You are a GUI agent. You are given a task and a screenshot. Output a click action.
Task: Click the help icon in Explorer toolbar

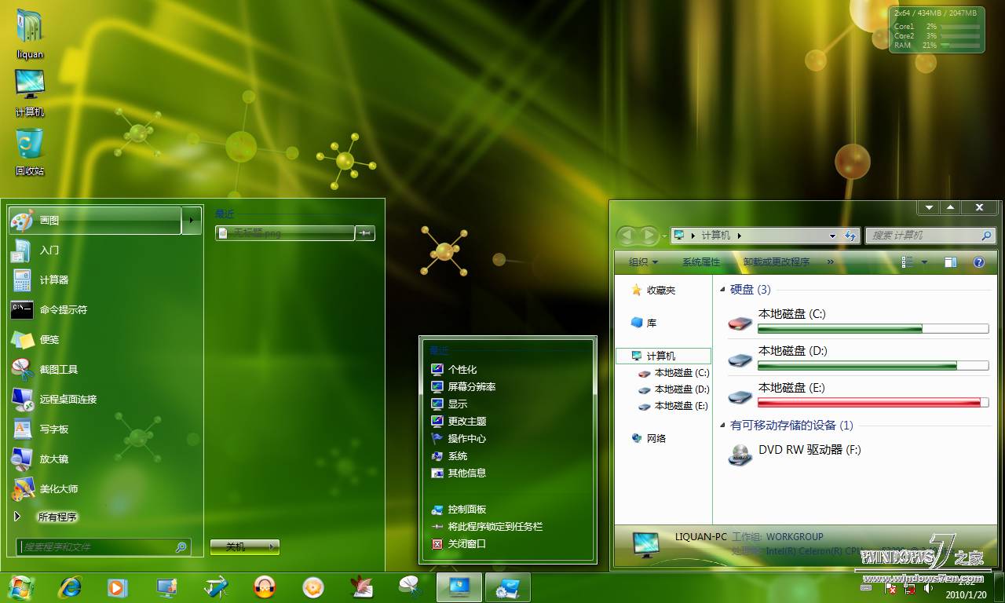[979, 262]
